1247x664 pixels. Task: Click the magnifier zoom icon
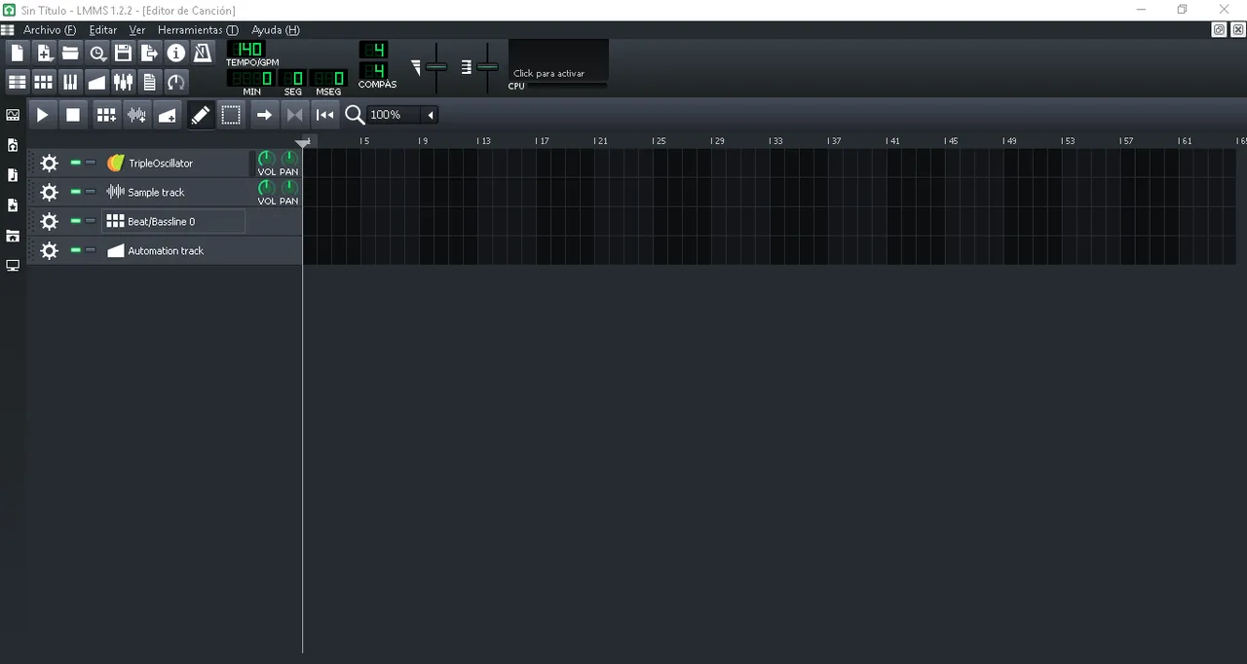point(355,115)
